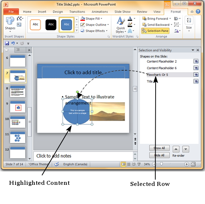Switch to Slide Sorter view
This screenshot has height=204, width=205.
click(x=129, y=164)
